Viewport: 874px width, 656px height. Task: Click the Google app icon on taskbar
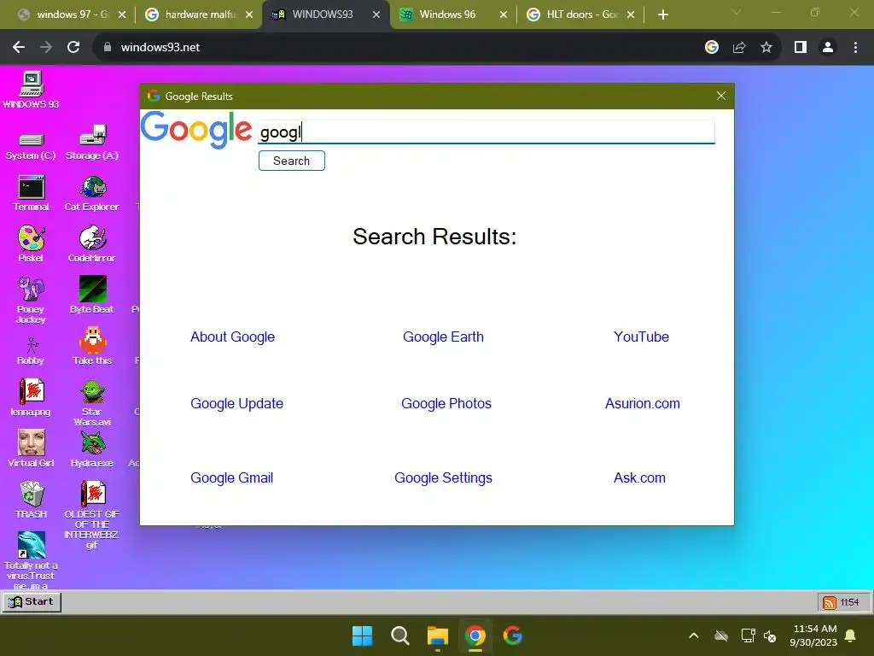pyautogui.click(x=512, y=635)
